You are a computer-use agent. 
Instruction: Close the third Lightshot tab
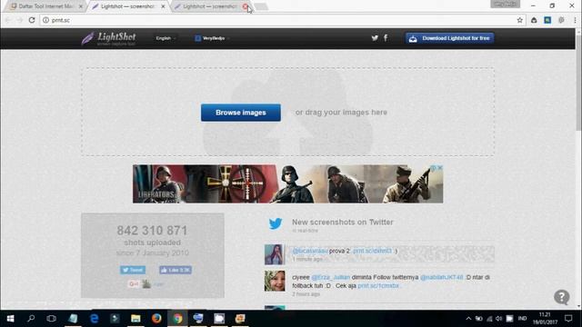coord(246,6)
